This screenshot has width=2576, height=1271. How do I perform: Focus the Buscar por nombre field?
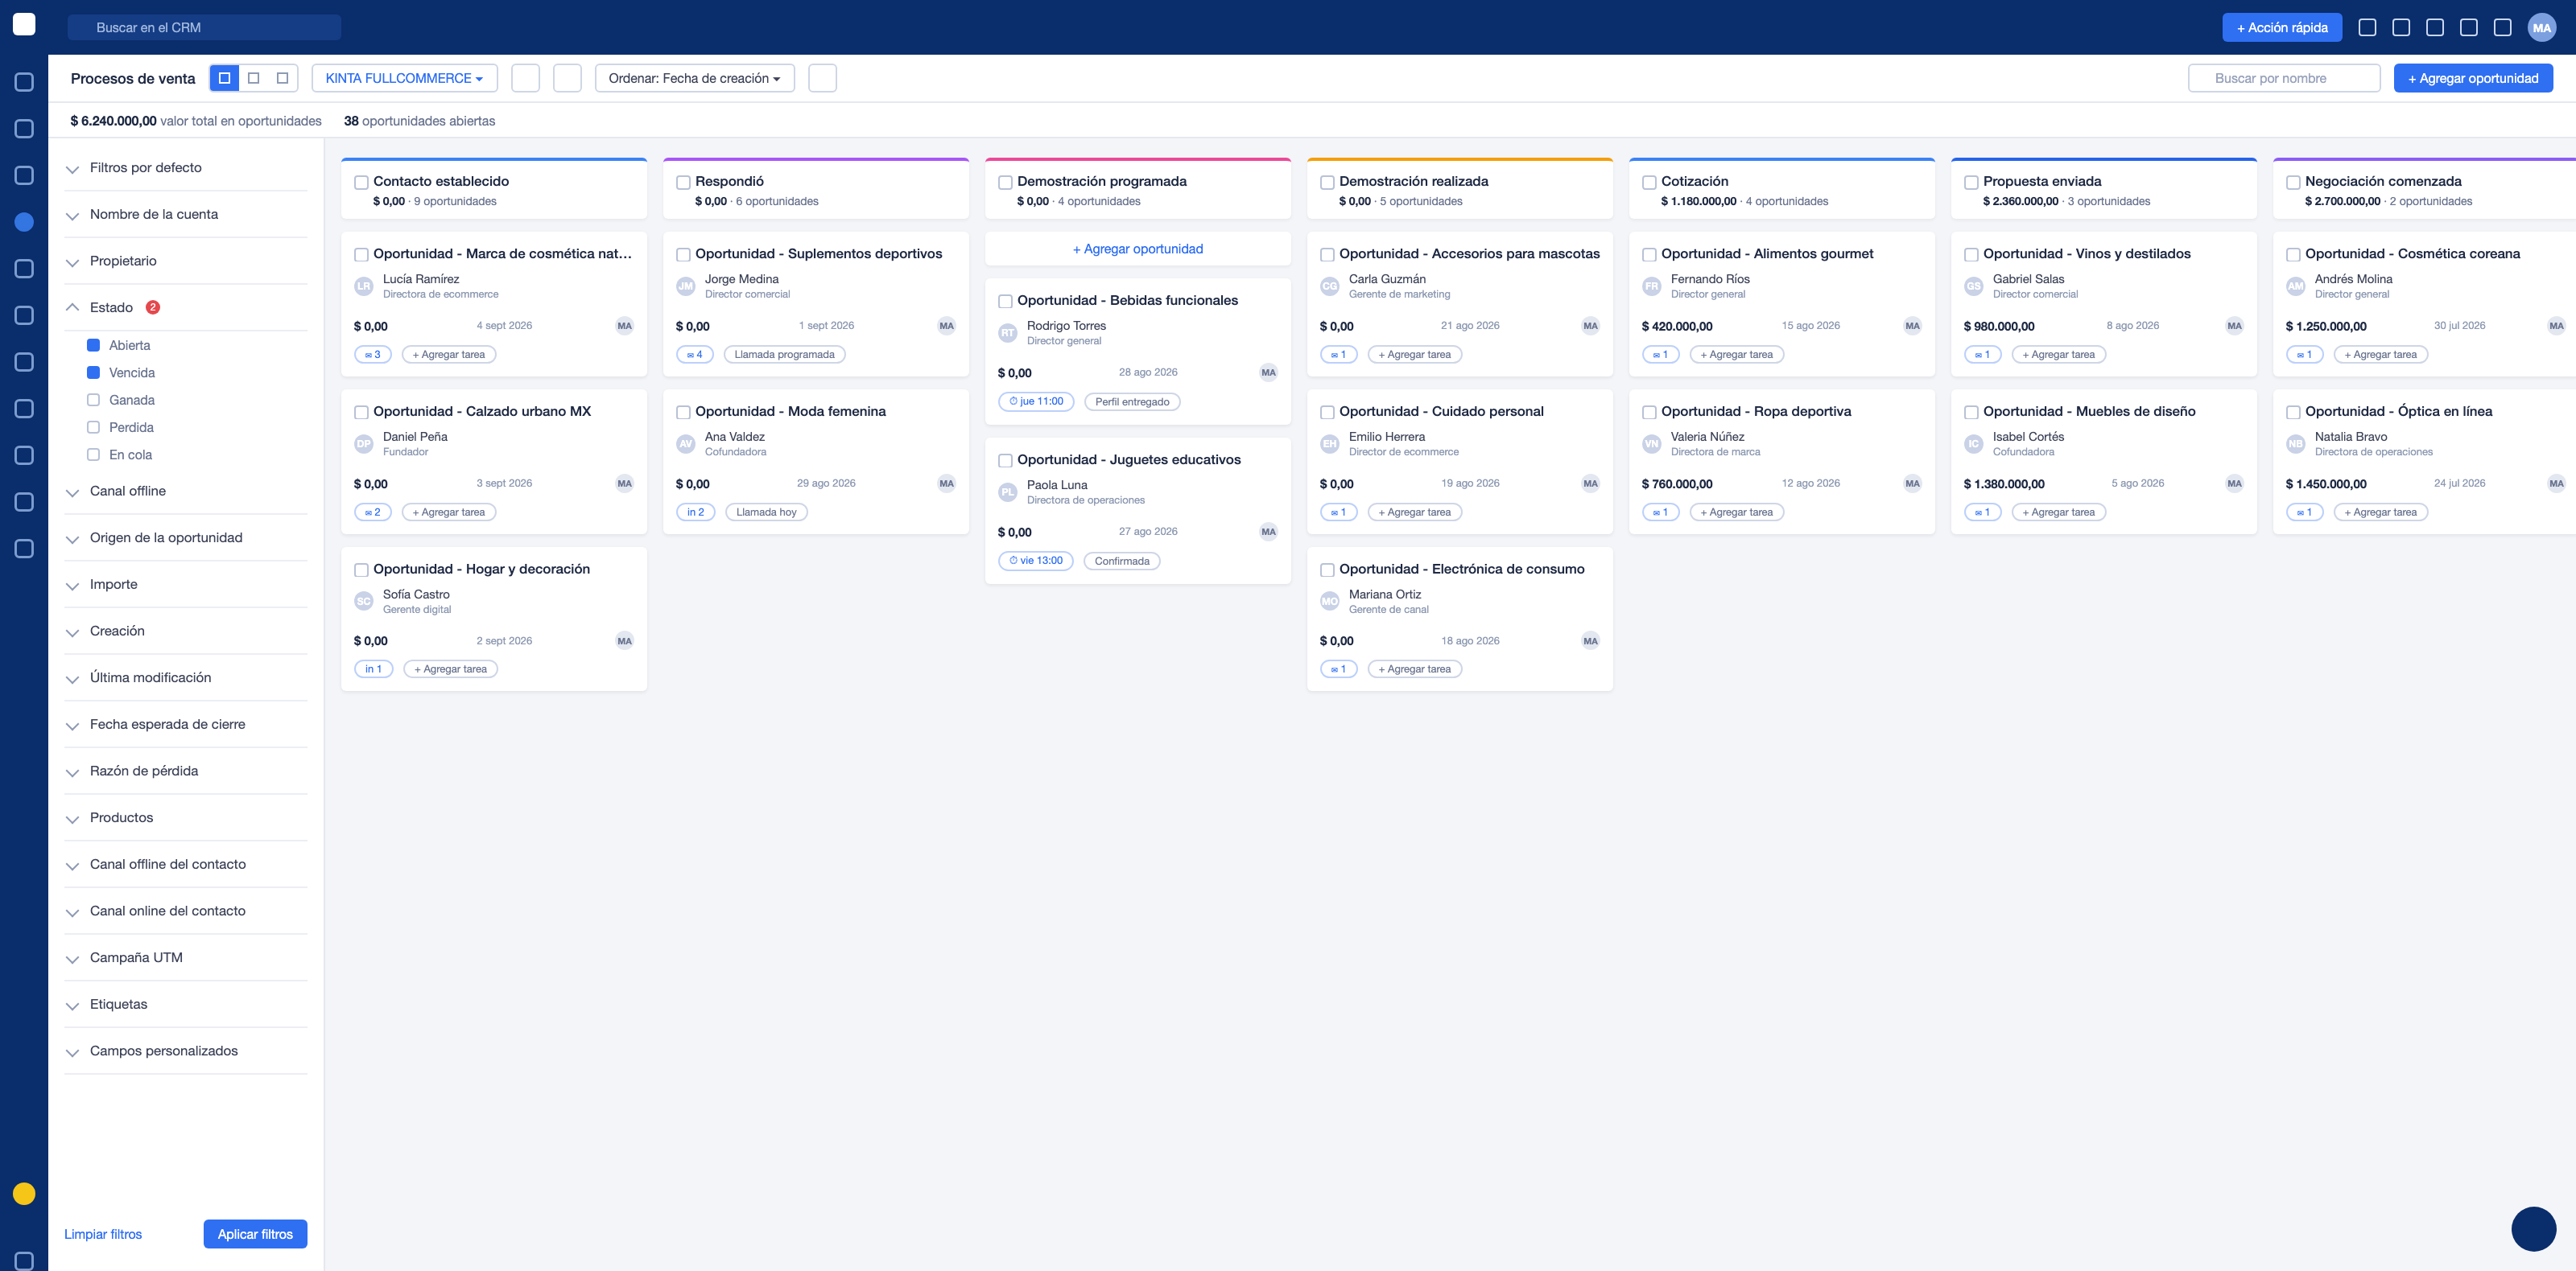click(2283, 78)
